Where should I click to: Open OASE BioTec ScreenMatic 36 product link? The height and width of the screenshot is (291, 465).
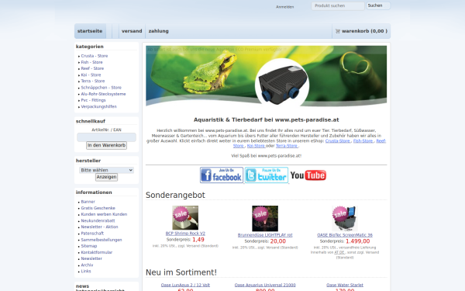click(x=345, y=235)
